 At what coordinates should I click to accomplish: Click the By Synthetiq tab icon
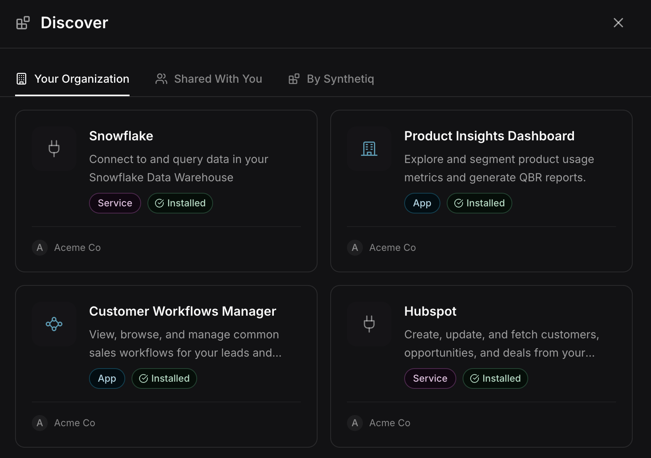pyautogui.click(x=294, y=79)
